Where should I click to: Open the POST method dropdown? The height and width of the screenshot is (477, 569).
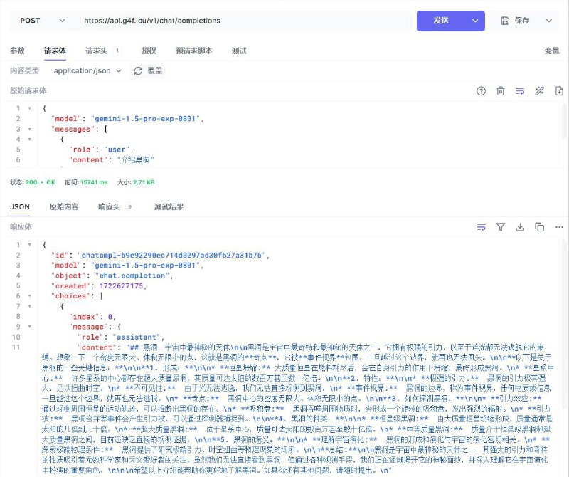(39, 21)
